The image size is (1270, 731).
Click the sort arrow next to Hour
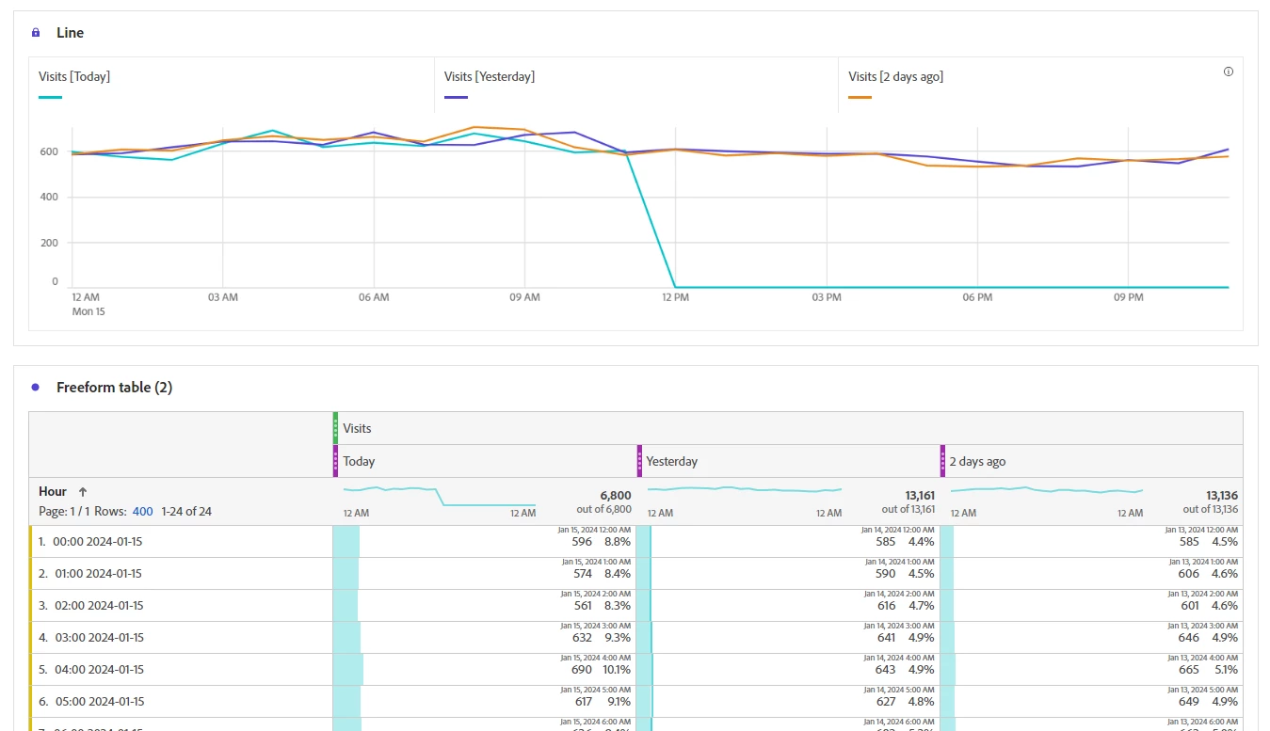click(x=83, y=492)
